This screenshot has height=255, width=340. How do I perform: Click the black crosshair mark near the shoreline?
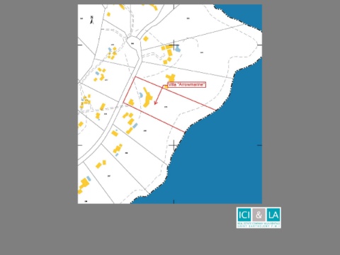click(x=174, y=145)
